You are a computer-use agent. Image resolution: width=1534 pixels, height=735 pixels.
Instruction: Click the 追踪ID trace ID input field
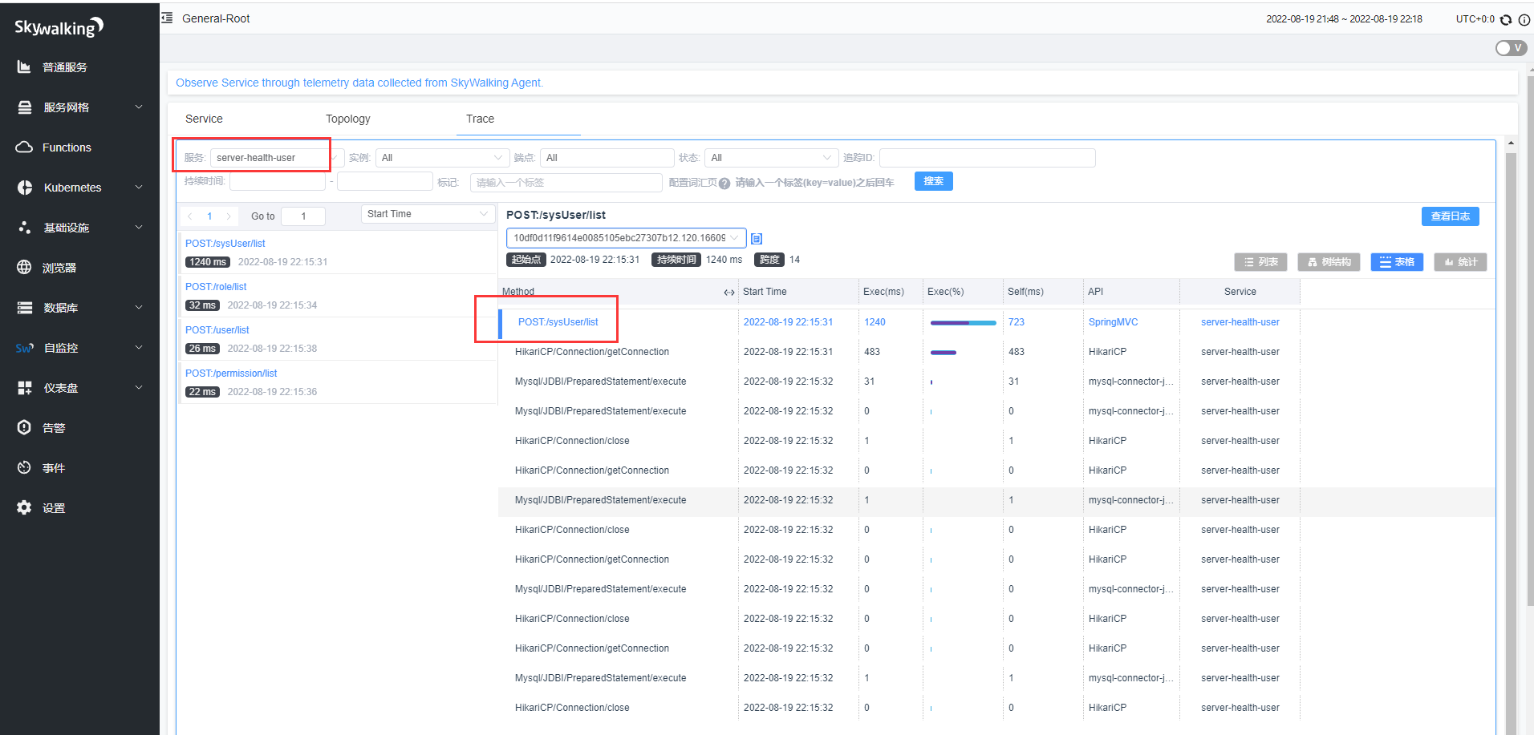pyautogui.click(x=987, y=158)
